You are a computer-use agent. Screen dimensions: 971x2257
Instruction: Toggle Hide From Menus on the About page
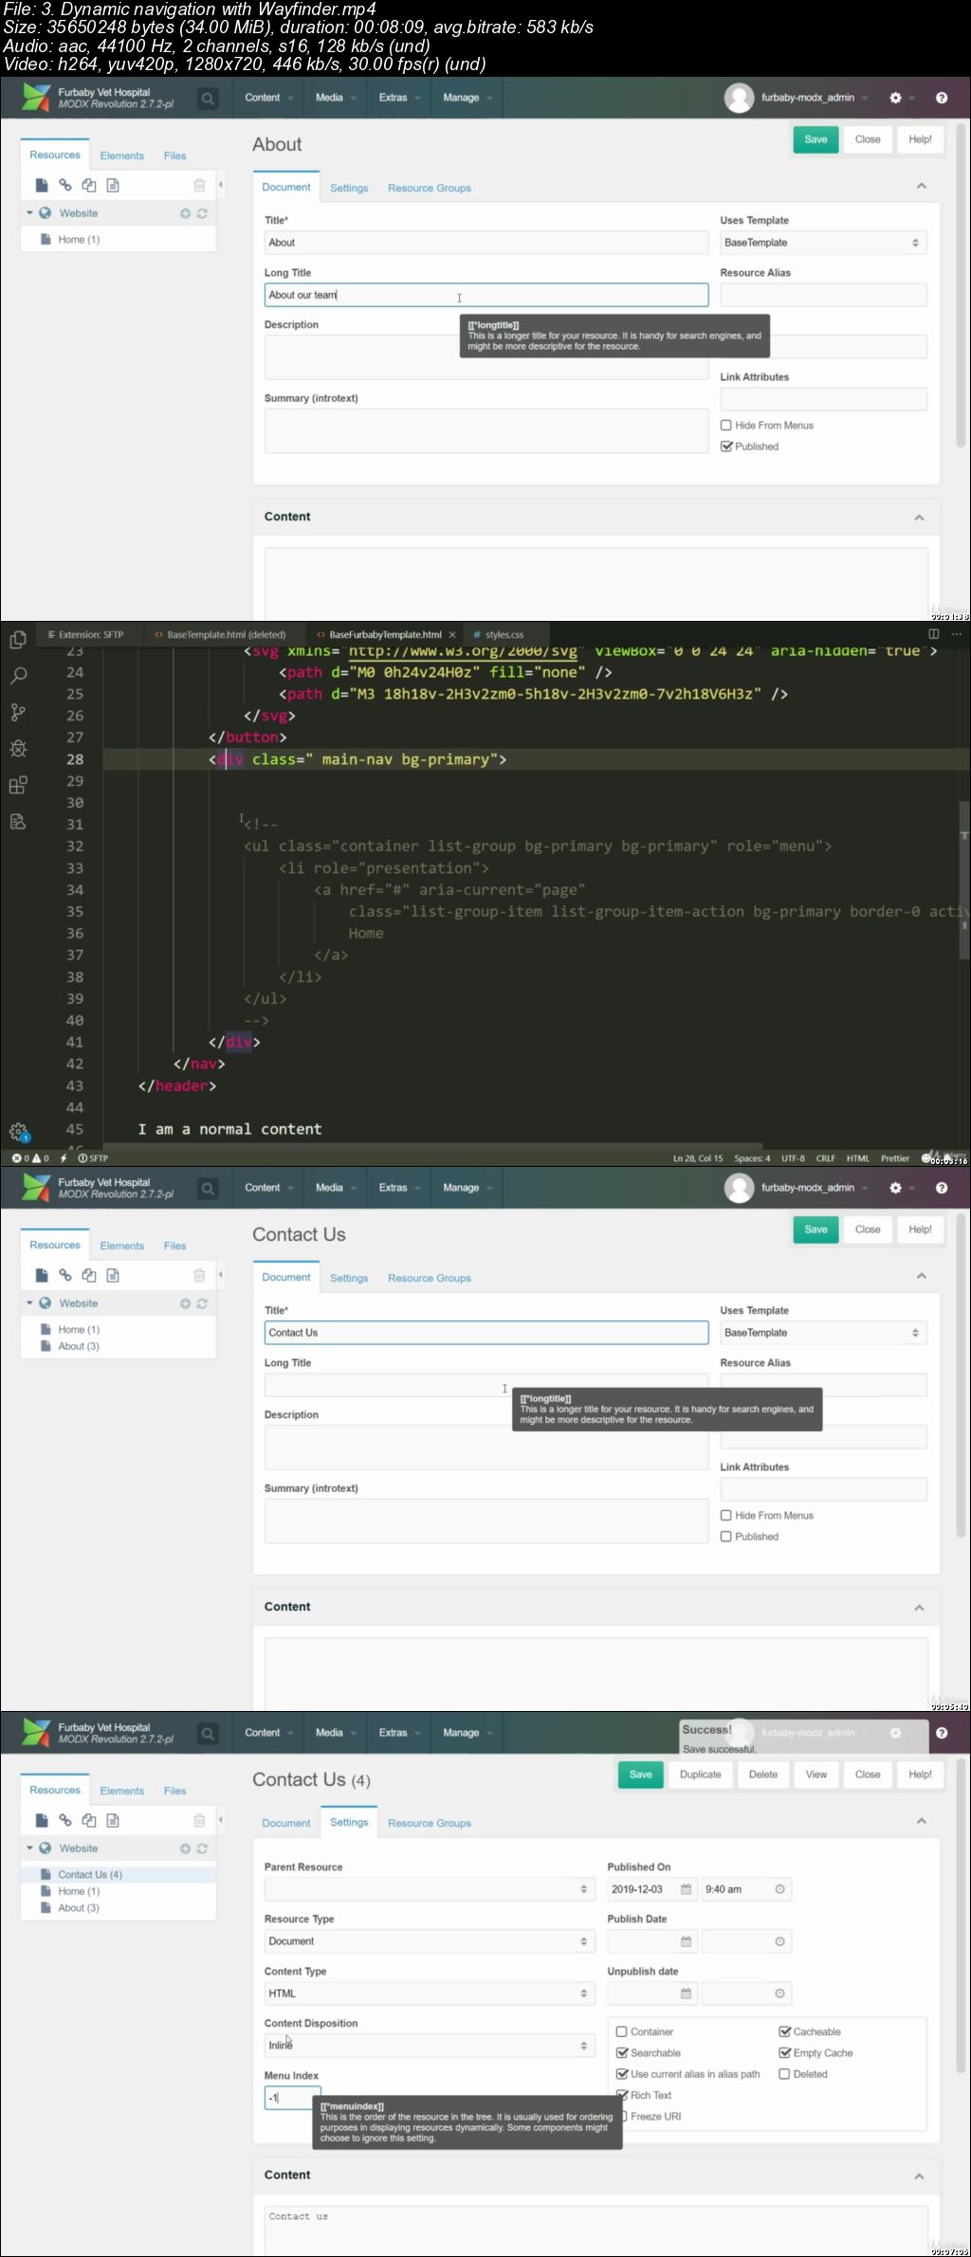pos(726,426)
